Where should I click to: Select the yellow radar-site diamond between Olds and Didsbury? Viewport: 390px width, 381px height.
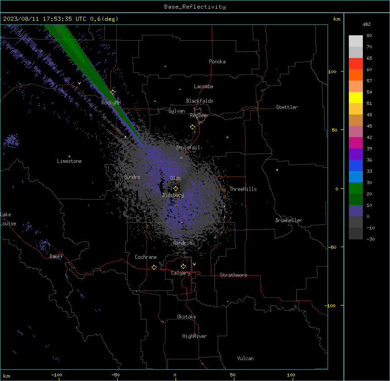point(176,189)
